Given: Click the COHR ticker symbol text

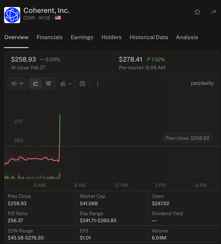Looking at the screenshot, I should (x=29, y=18).
